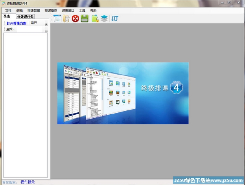The height and width of the screenshot is (185, 245).
Task: Click the 终极排课 4 splash banner
Action: coord(123,93)
